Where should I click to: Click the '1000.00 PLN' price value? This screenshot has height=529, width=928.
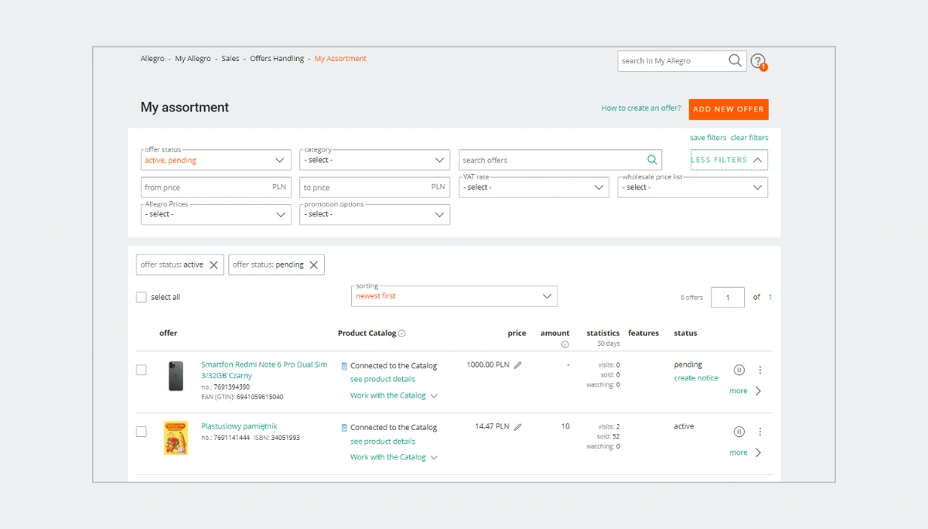(x=488, y=364)
